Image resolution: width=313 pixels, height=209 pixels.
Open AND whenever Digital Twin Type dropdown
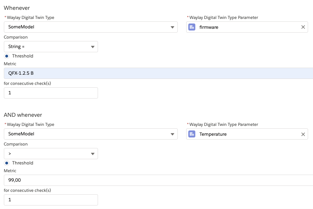[91, 134]
